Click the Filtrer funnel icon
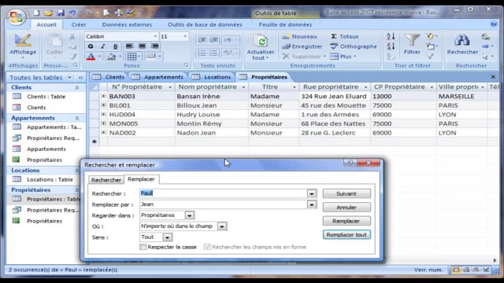Viewport: 504px width, 283px height. [x=412, y=40]
